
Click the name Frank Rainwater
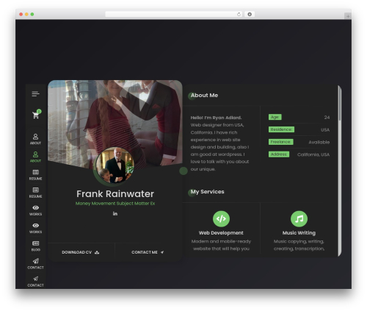tap(115, 194)
